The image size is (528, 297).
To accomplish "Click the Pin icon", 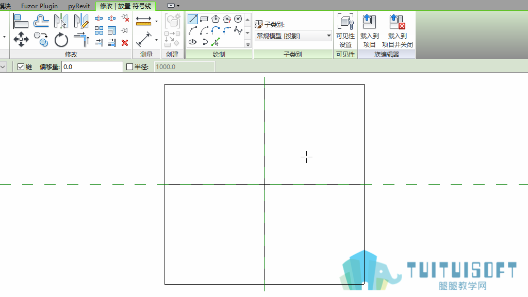I will point(125,30).
